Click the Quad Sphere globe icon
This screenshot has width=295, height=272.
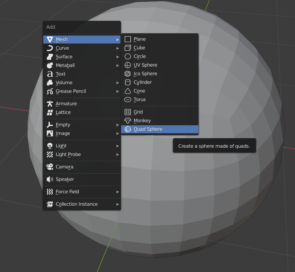[127, 129]
